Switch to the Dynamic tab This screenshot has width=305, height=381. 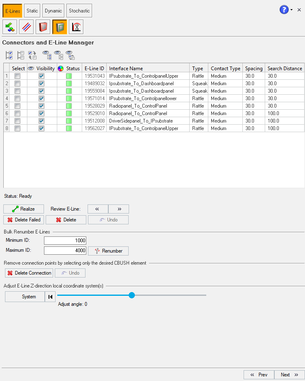coord(54,11)
